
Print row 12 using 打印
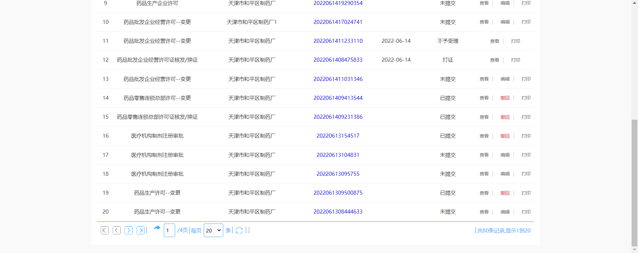pos(515,60)
